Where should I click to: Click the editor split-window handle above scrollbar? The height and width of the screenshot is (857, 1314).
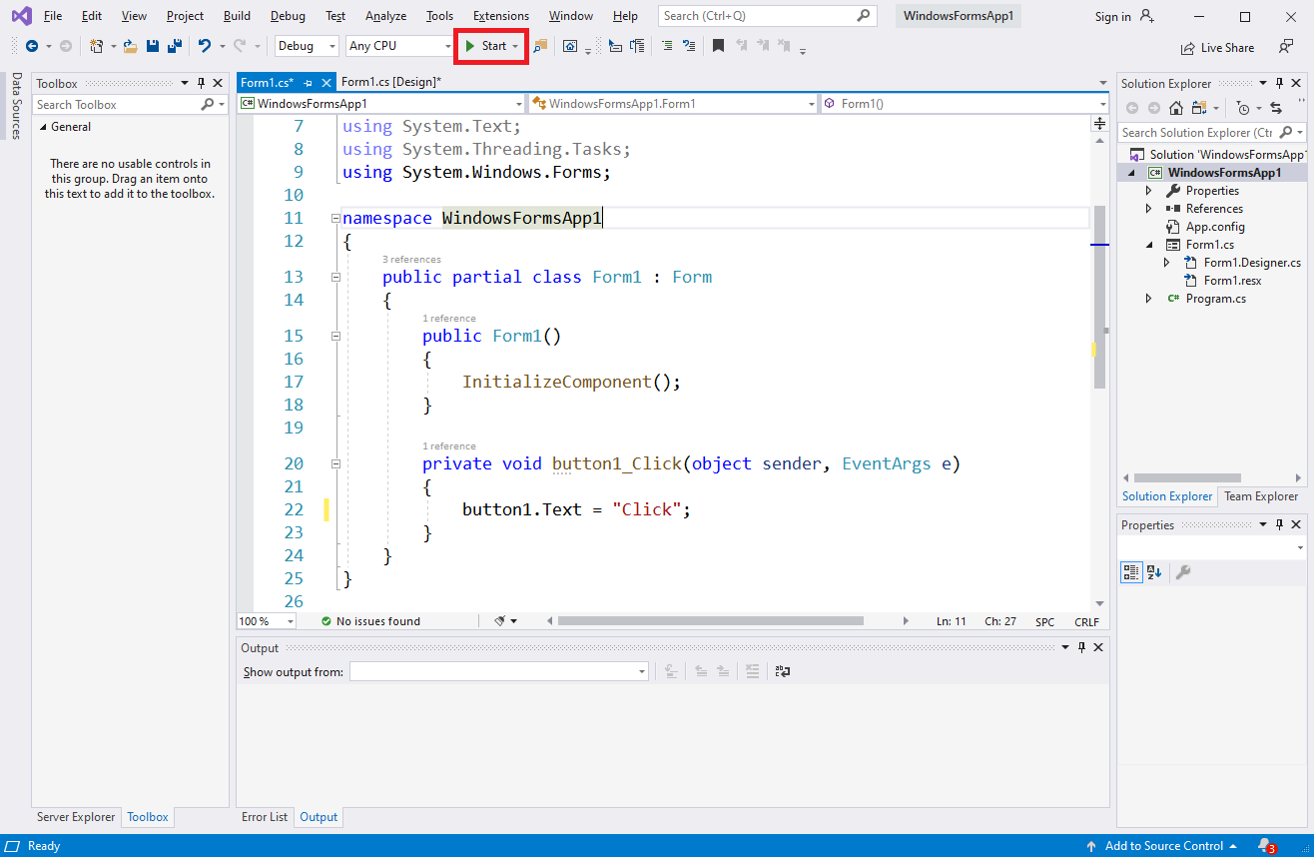point(1099,124)
